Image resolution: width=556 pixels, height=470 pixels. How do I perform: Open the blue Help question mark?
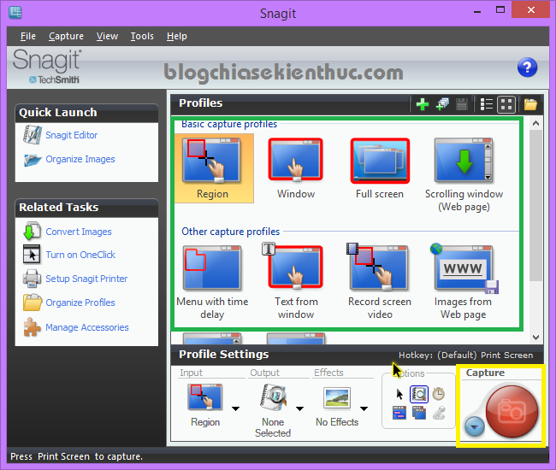click(527, 68)
